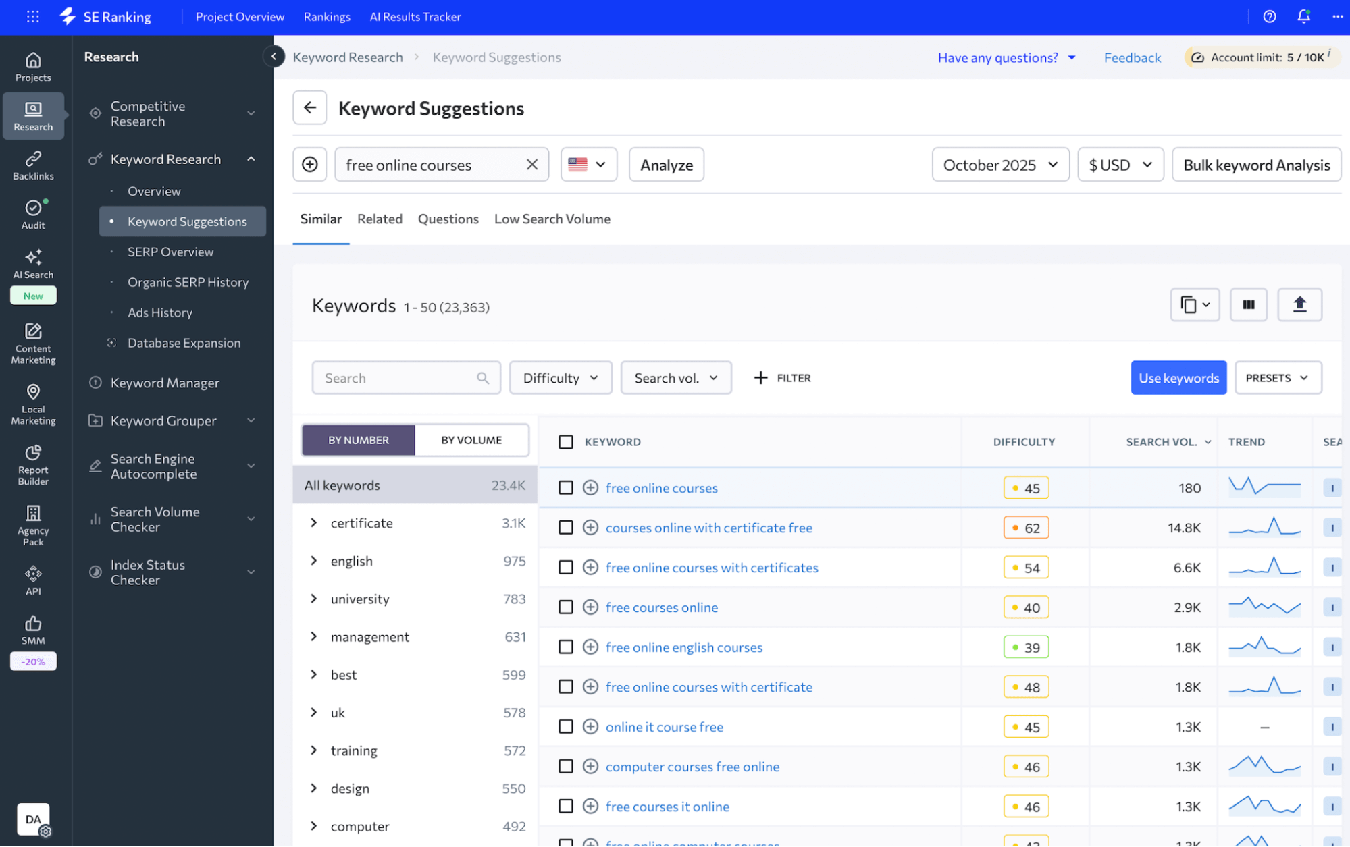The height and width of the screenshot is (847, 1350).
Task: Select all keywords using the header checkbox
Action: tap(566, 441)
